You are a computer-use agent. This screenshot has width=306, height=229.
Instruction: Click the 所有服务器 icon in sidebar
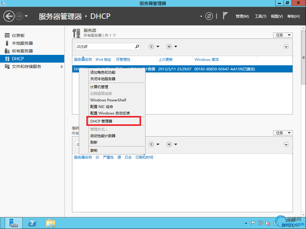pyautogui.click(x=7, y=51)
